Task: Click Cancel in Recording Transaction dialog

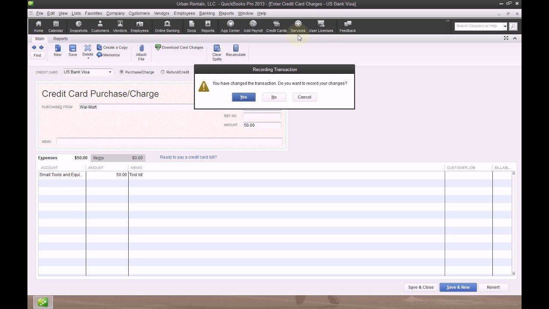Action: click(305, 97)
